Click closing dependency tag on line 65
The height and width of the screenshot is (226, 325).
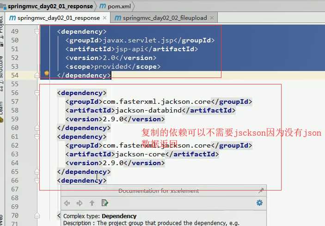coord(84,172)
